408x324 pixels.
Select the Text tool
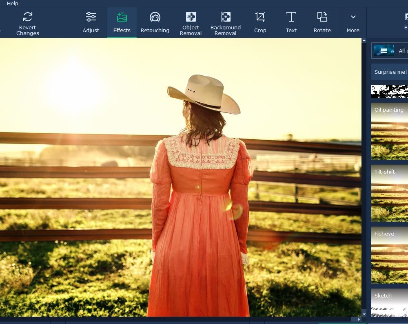291,17
